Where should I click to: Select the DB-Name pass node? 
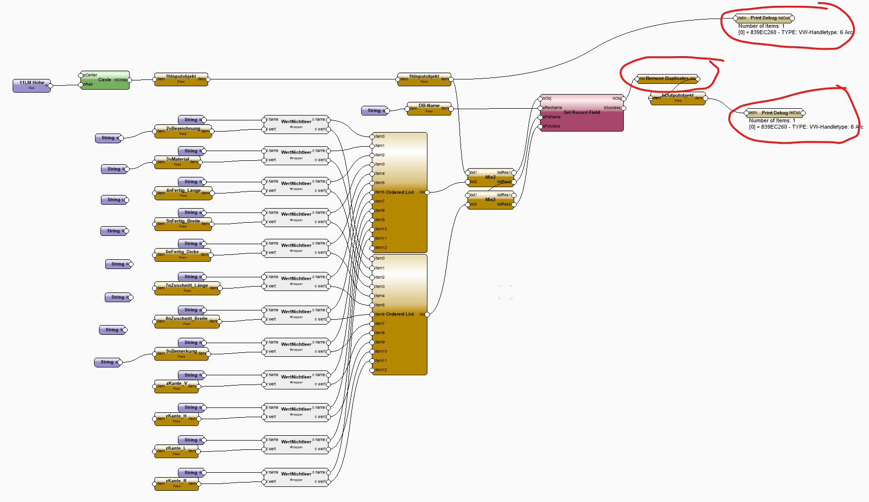[429, 108]
